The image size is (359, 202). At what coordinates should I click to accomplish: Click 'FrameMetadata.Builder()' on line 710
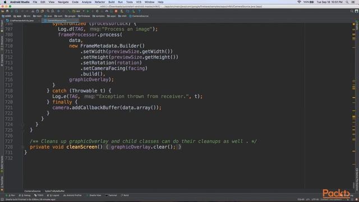pyautogui.click(x=112, y=46)
